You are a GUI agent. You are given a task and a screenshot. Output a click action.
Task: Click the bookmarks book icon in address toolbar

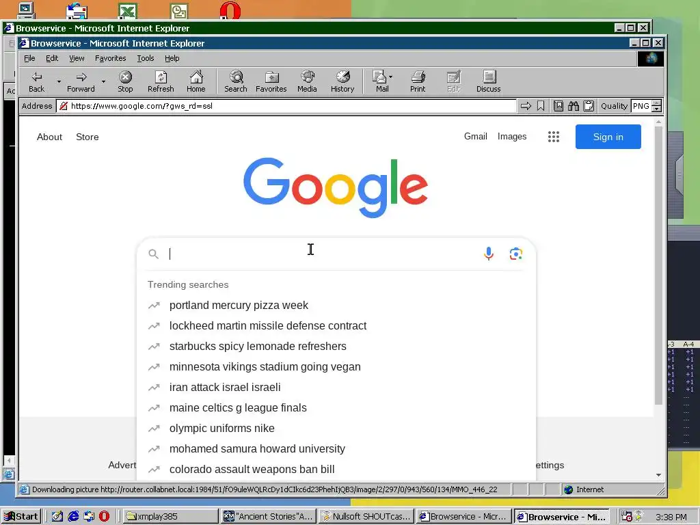(558, 106)
